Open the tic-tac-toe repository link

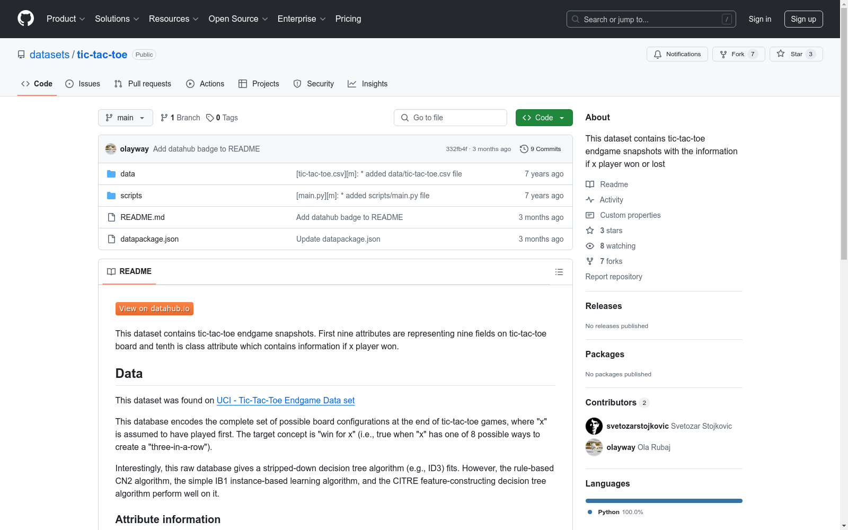[102, 55]
